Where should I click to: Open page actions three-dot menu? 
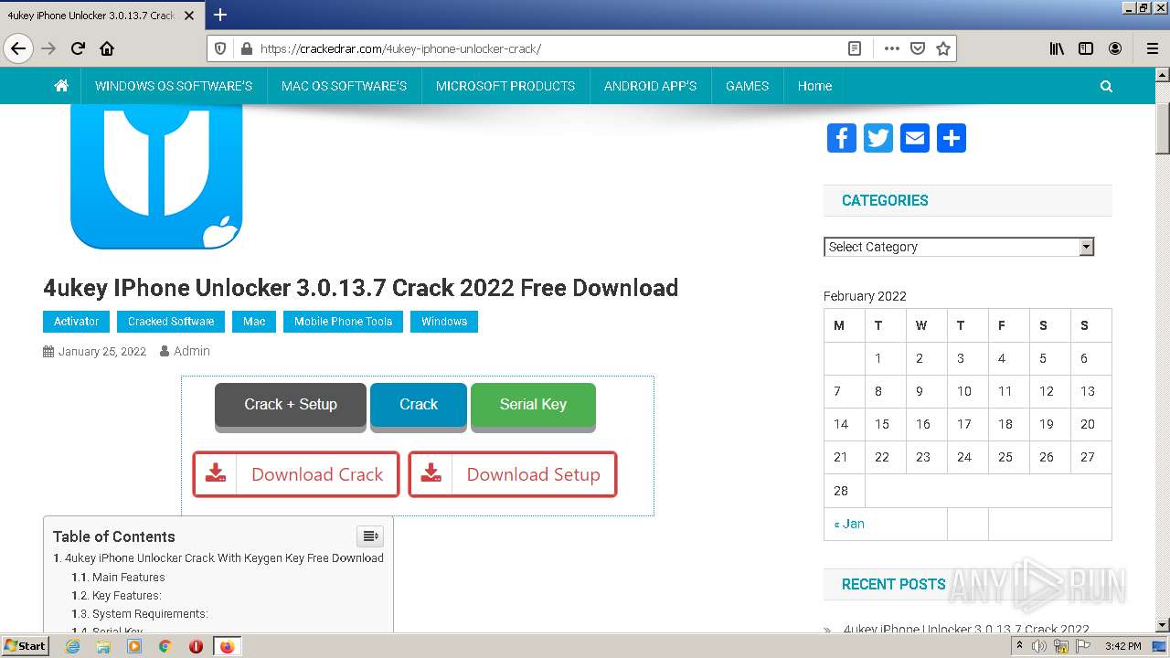coord(891,48)
